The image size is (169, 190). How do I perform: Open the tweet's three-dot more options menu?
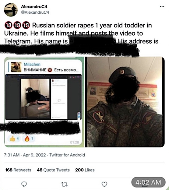point(162,6)
